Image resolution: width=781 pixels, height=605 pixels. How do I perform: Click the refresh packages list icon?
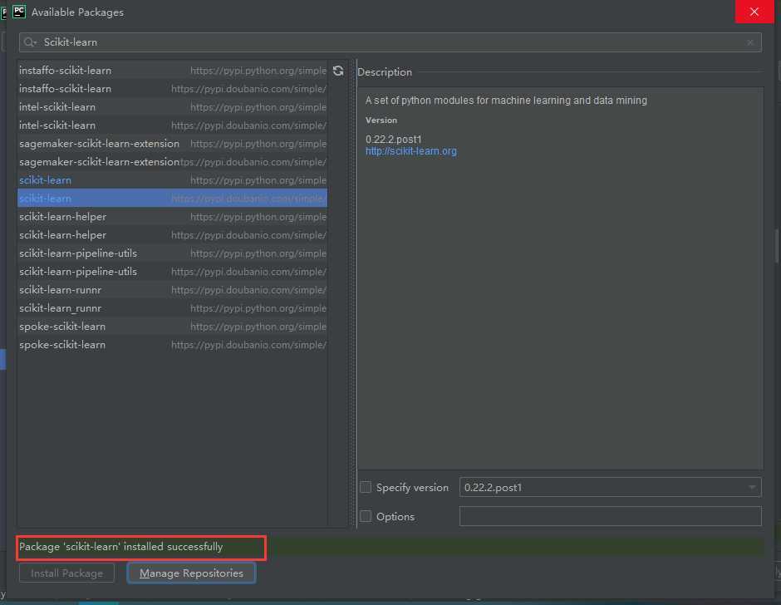click(338, 71)
